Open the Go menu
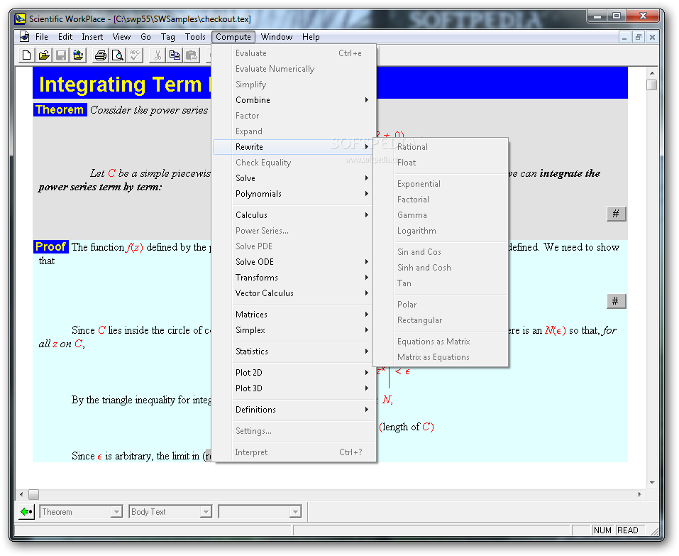This screenshot has width=679, height=556. [x=146, y=37]
